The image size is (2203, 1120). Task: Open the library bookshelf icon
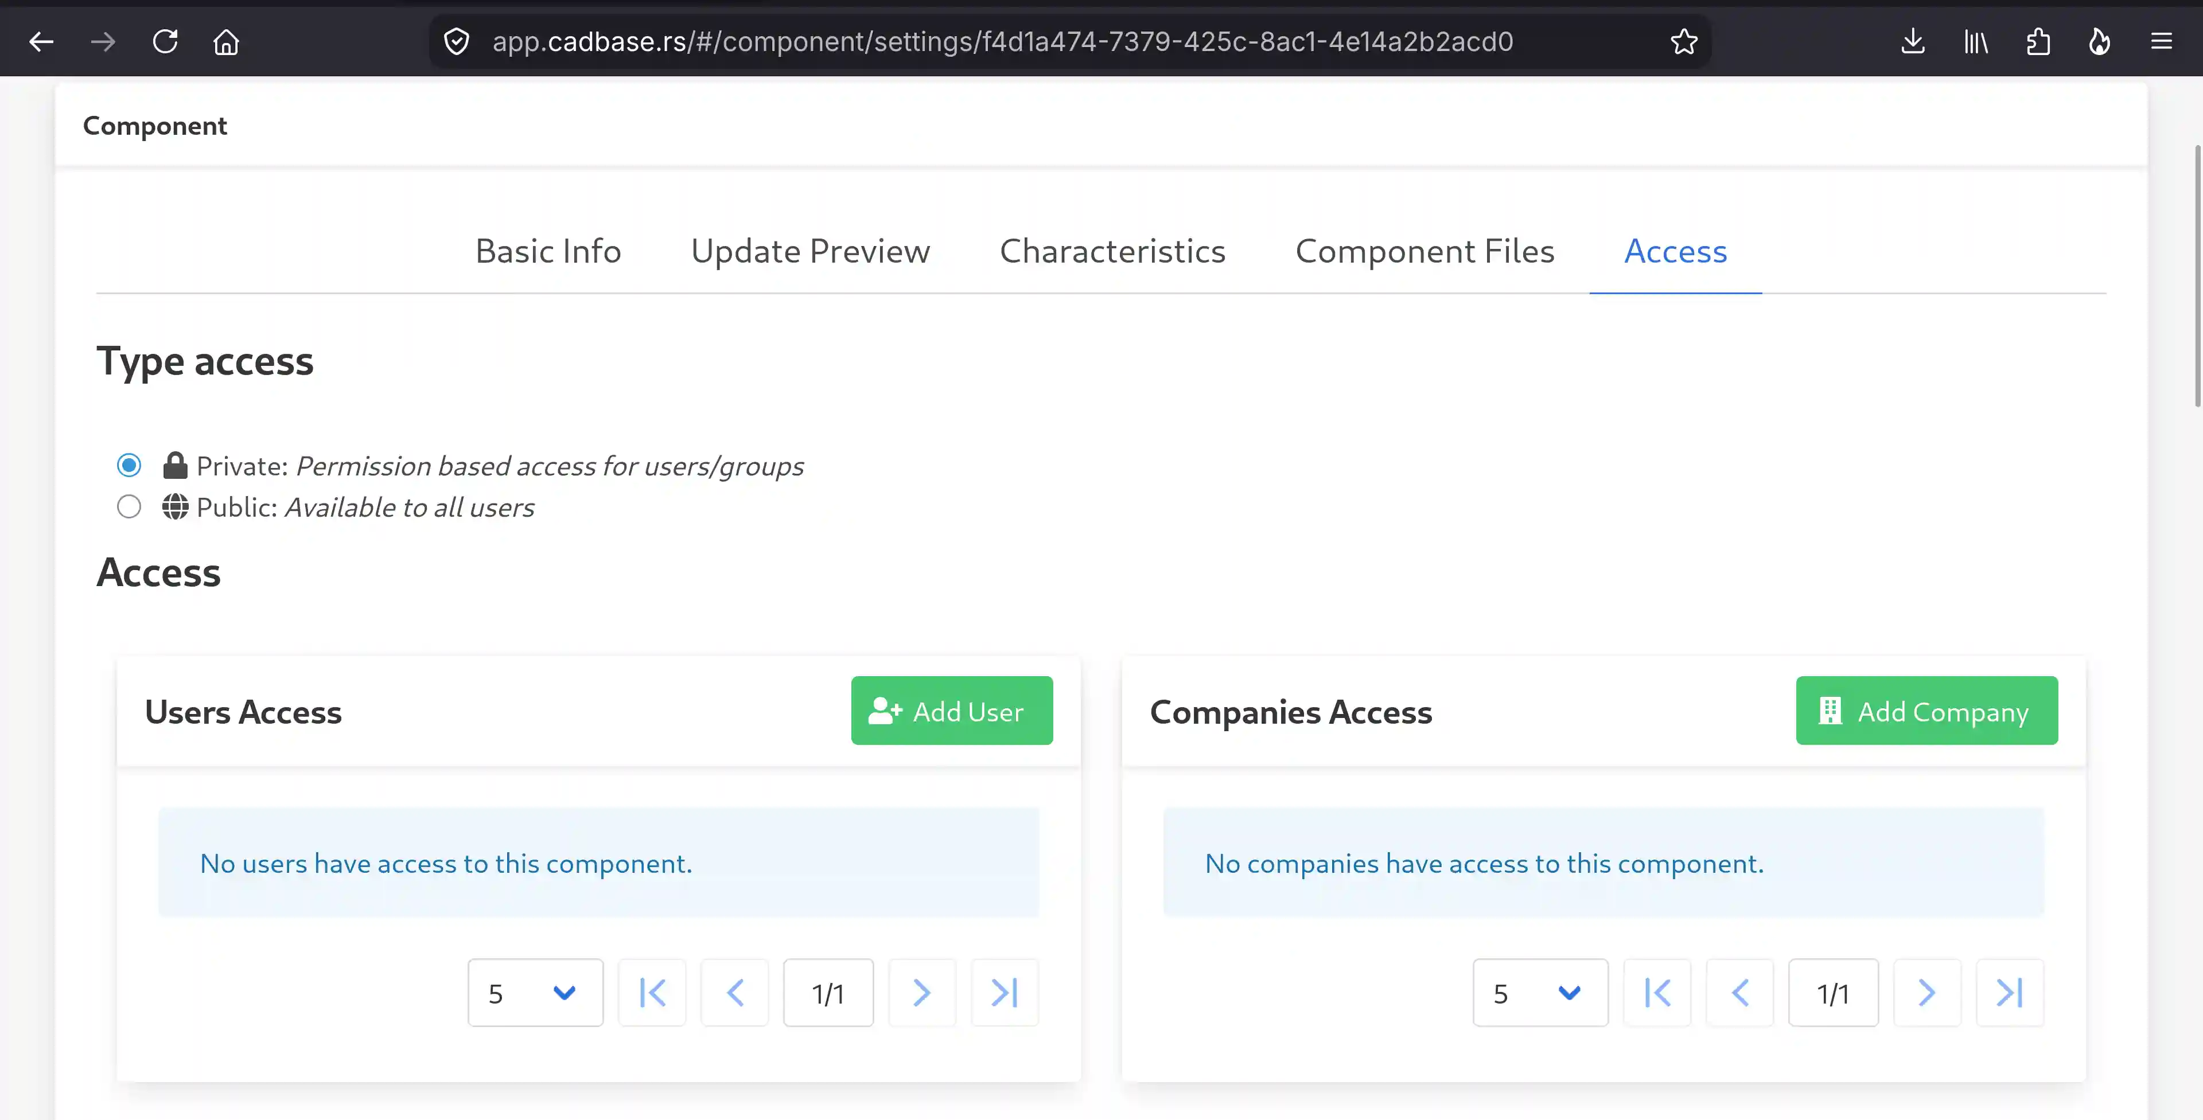click(1975, 41)
